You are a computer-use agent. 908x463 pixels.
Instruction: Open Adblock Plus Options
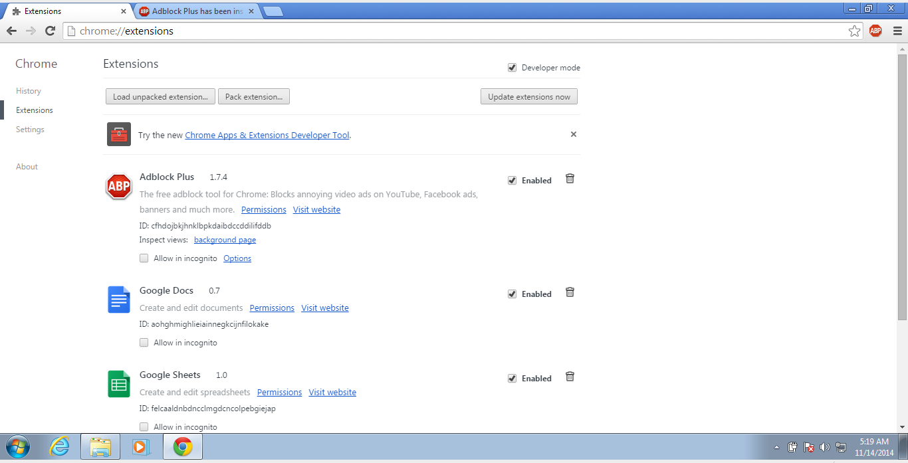(x=237, y=258)
